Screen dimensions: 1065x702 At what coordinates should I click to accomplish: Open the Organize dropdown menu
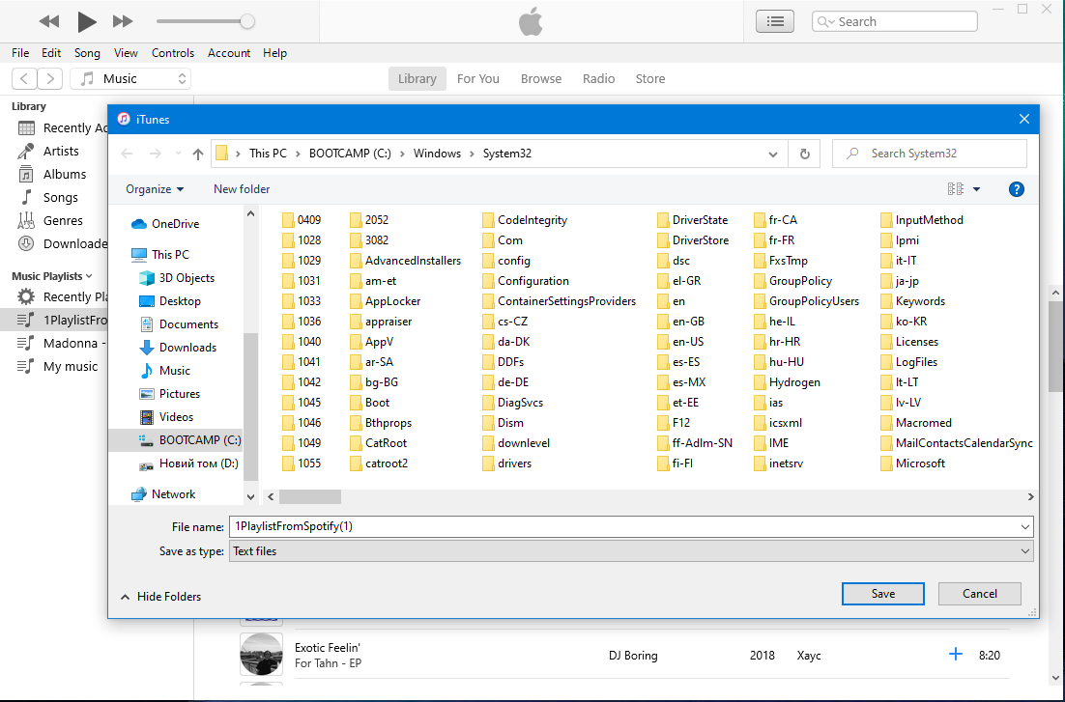pyautogui.click(x=155, y=189)
